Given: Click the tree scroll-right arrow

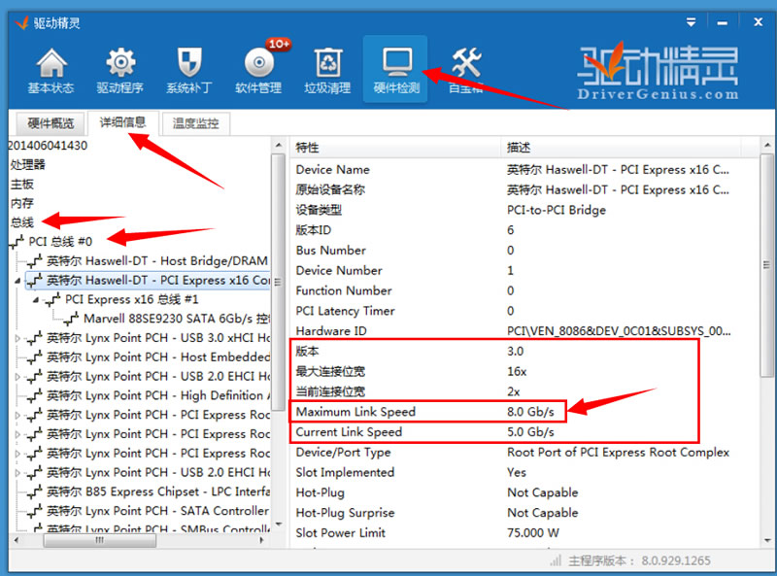Looking at the screenshot, I should (261, 540).
